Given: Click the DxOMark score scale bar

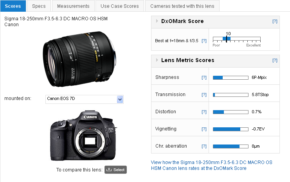Looking at the screenshot, I should point(237,39).
